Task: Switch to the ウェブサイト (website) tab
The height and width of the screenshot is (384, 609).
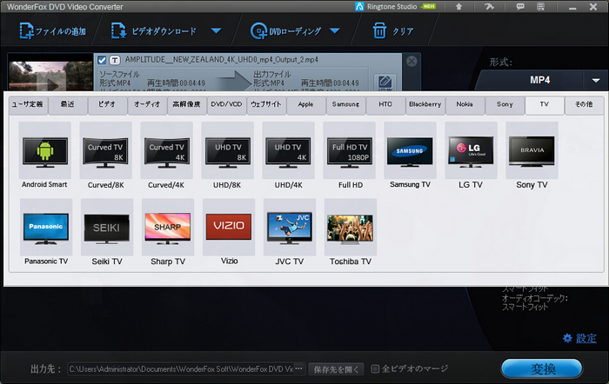Action: [266, 105]
